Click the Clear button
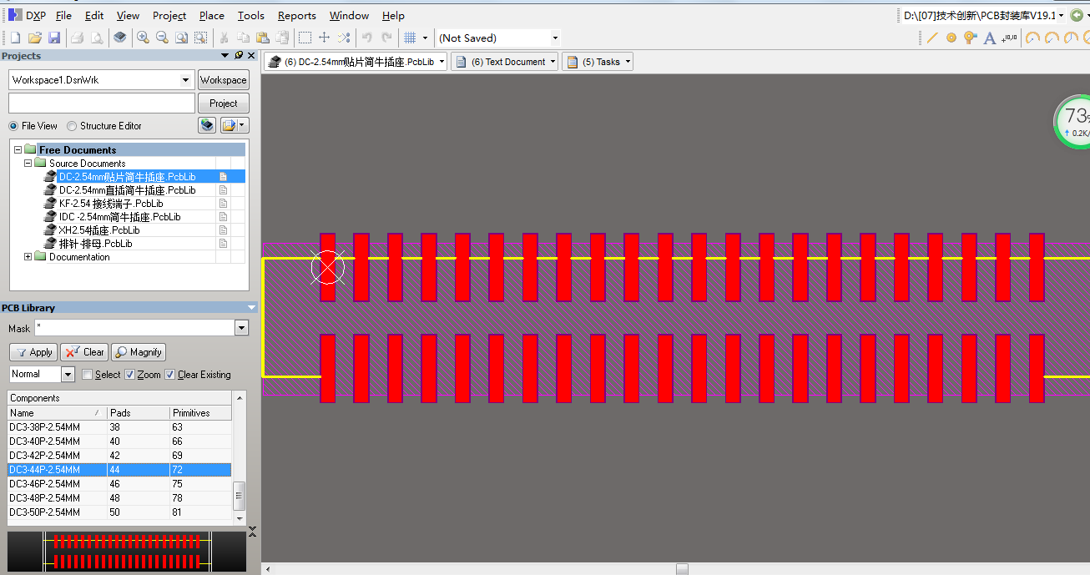 click(84, 352)
